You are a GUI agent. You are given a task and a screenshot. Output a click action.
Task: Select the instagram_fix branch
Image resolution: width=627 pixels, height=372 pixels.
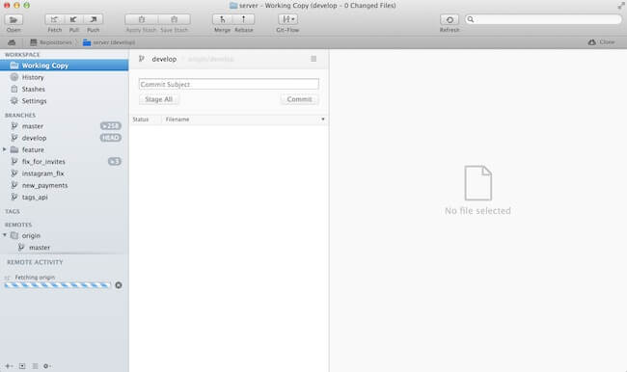(64, 173)
